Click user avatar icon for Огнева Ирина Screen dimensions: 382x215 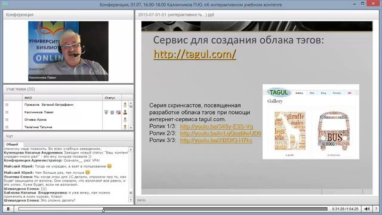click(x=125, y=119)
